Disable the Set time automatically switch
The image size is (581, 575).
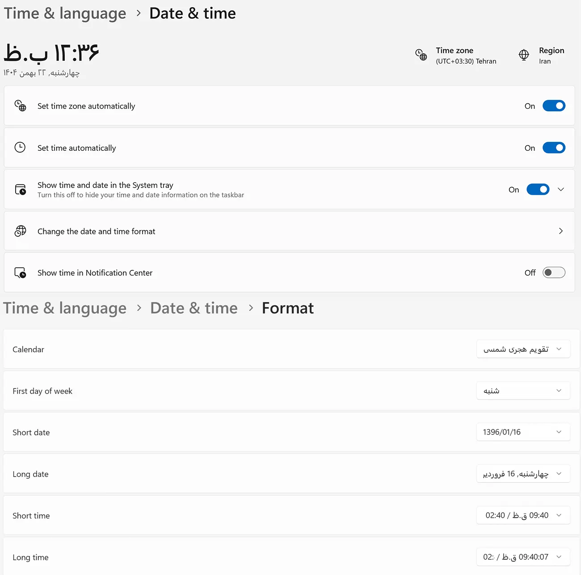pyautogui.click(x=554, y=148)
